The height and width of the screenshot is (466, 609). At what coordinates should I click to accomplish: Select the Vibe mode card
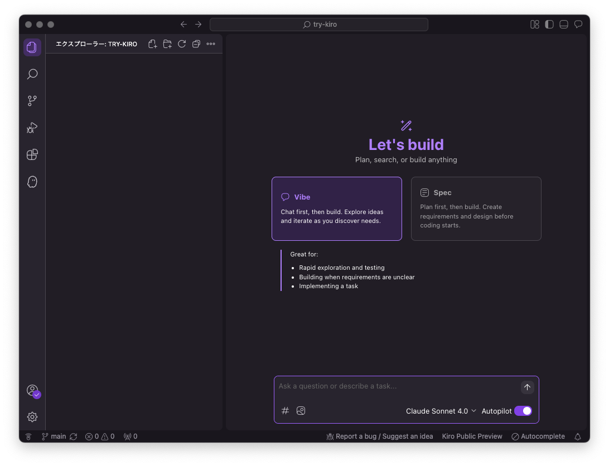pyautogui.click(x=337, y=209)
